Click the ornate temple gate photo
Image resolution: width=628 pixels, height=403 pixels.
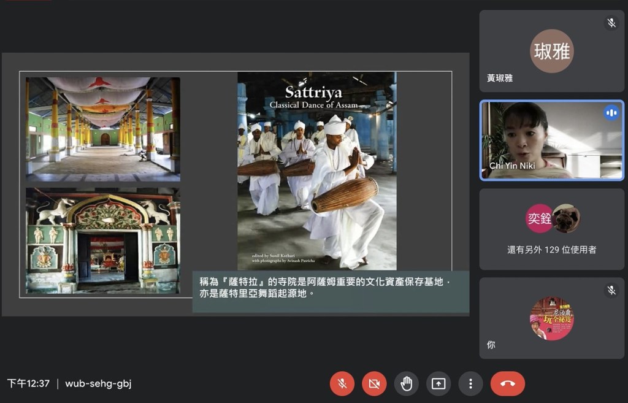click(x=103, y=240)
